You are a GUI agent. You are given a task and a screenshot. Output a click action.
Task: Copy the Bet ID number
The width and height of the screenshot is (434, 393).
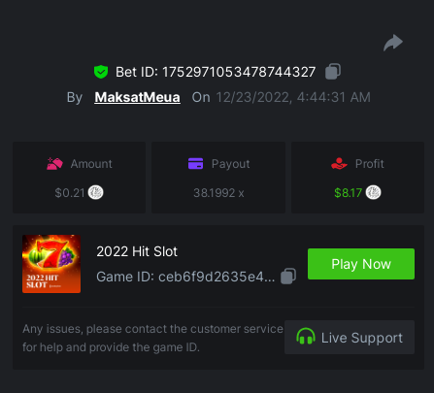click(333, 72)
